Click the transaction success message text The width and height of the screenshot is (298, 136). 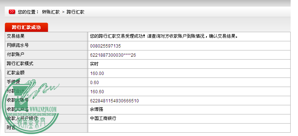click(x=164, y=36)
